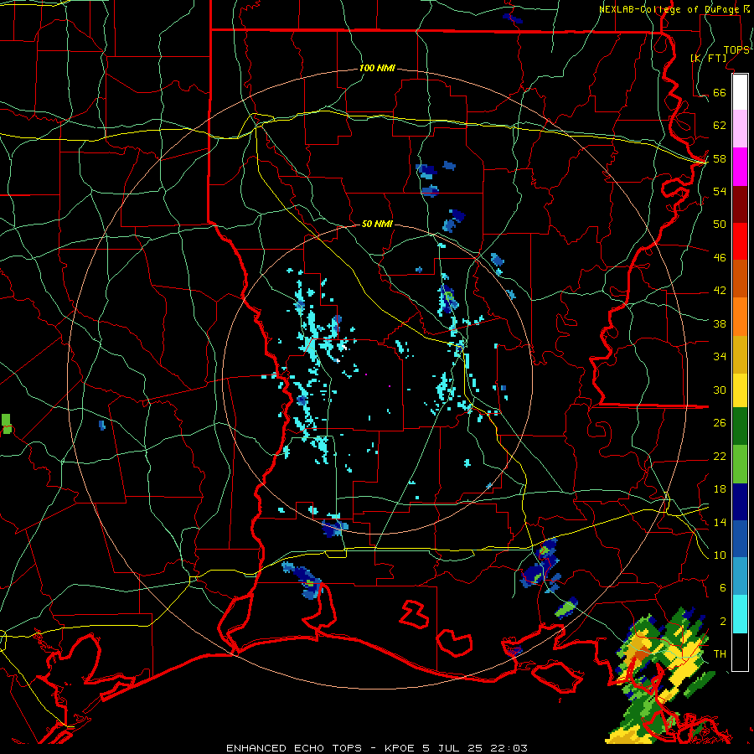Viewport: 754px width, 754px height.
Task: Click the "6" scale label
Action: click(x=723, y=587)
